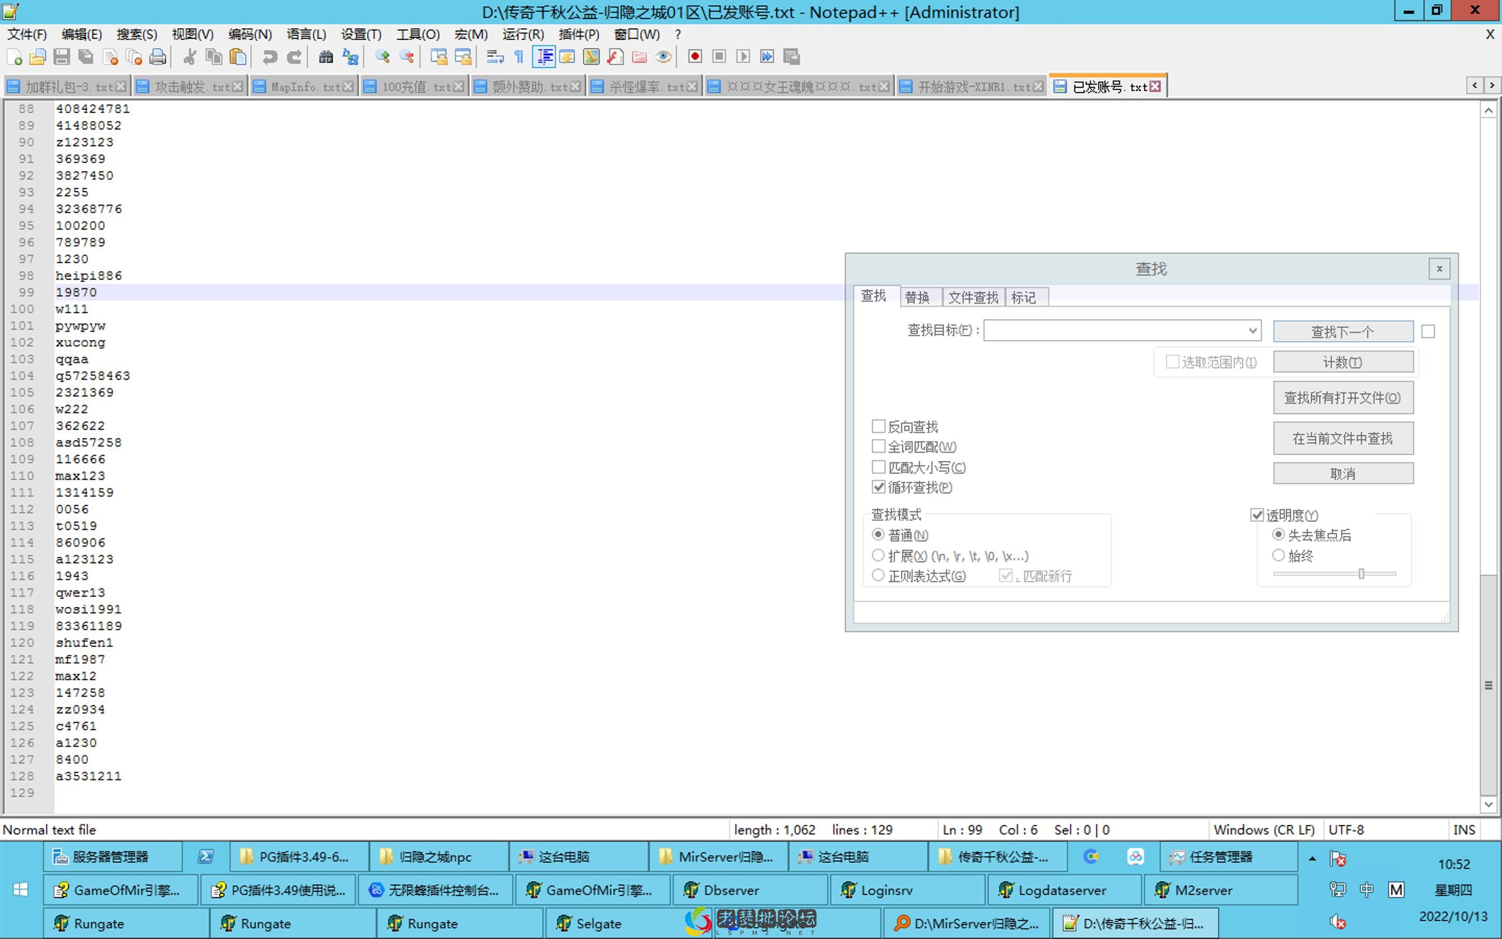Select the 普通 search mode radio button
The width and height of the screenshot is (1502, 939).
click(878, 534)
